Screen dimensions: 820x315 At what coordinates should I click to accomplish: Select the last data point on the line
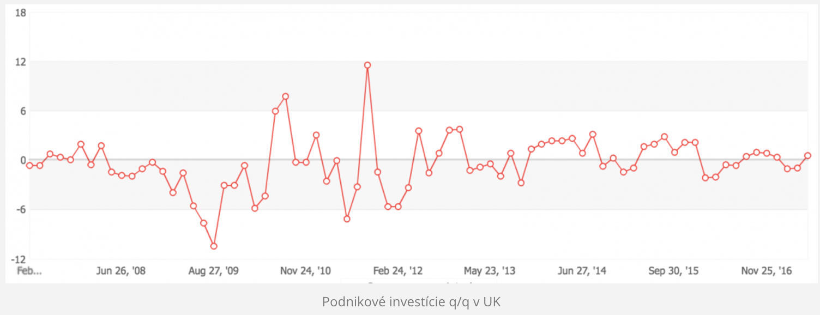807,156
